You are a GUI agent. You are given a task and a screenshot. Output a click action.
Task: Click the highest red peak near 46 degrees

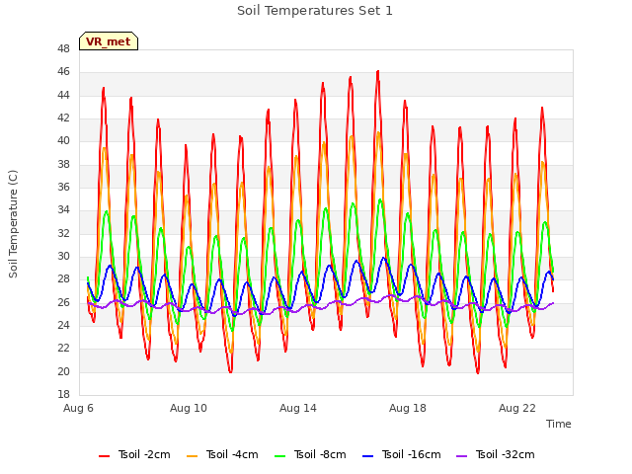(x=377, y=72)
